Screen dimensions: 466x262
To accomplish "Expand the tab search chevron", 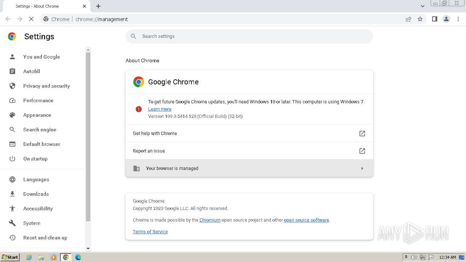I will [422, 6].
